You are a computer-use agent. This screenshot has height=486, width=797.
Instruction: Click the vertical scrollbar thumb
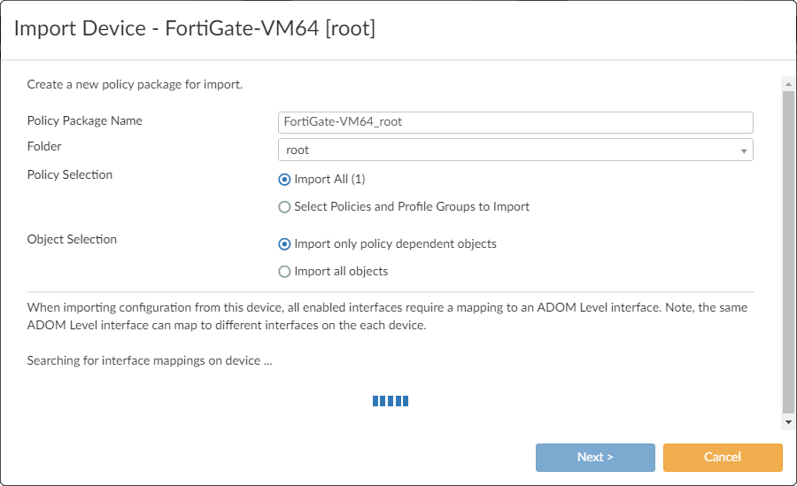pos(787,248)
